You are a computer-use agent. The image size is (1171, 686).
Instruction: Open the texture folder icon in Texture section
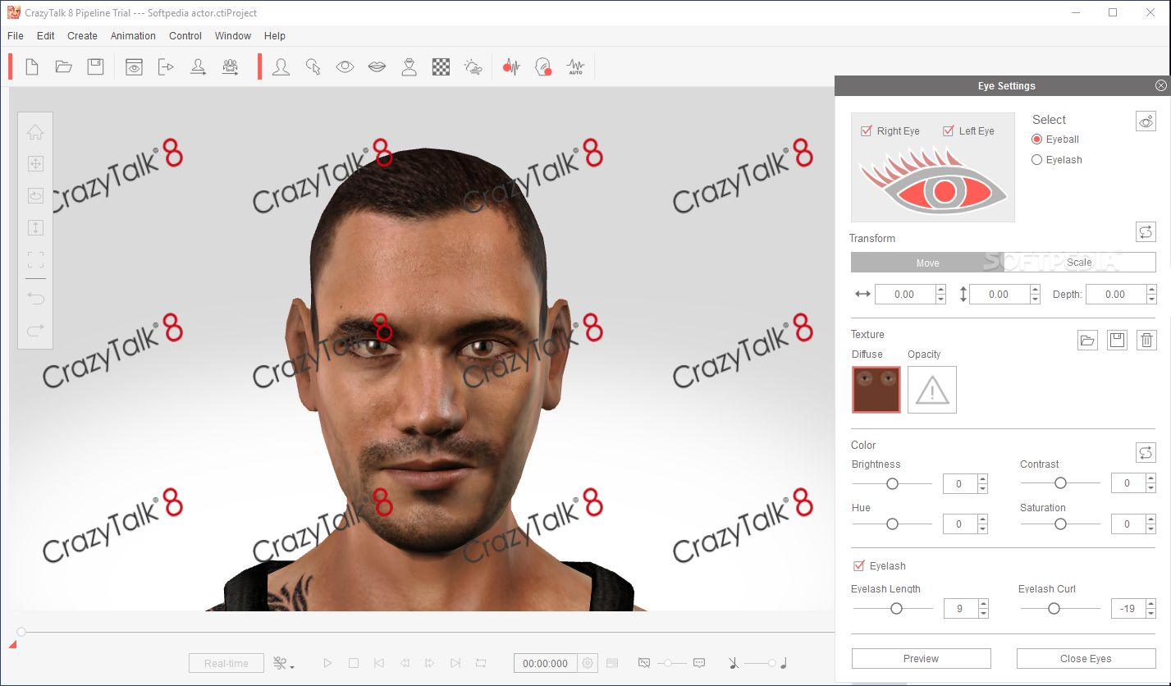coord(1087,340)
